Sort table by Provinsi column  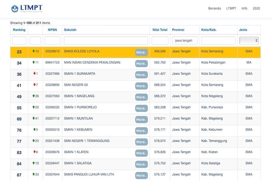coord(178,30)
